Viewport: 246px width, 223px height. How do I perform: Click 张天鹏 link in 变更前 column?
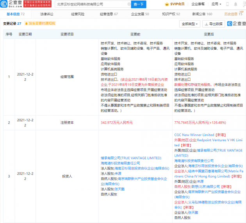coord(119,189)
